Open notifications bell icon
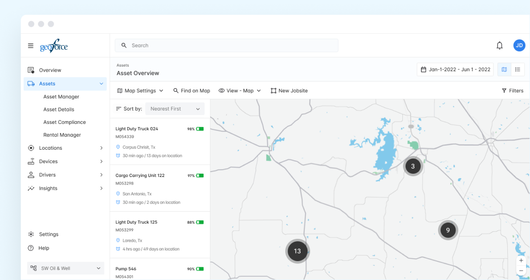 (499, 45)
